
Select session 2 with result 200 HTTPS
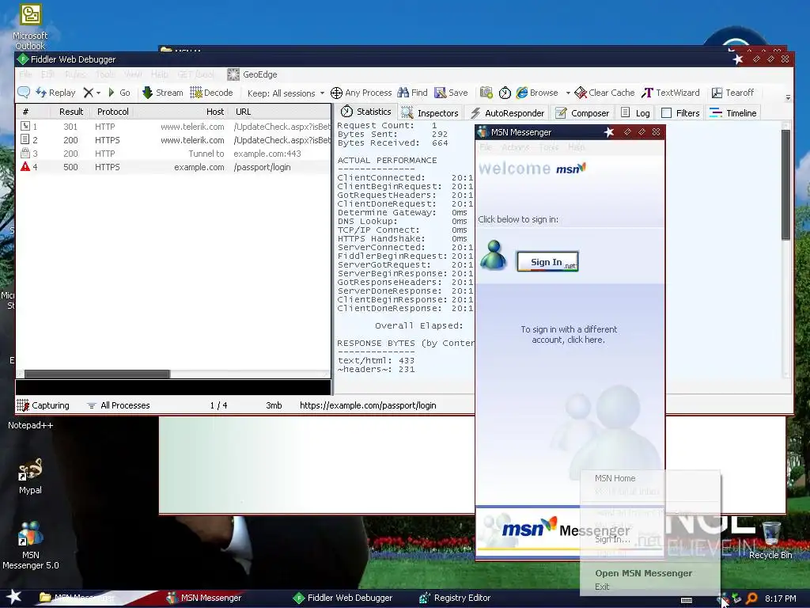173,140
